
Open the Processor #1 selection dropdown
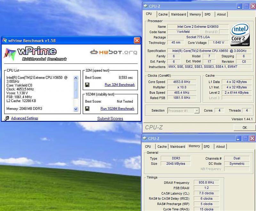click(197, 111)
